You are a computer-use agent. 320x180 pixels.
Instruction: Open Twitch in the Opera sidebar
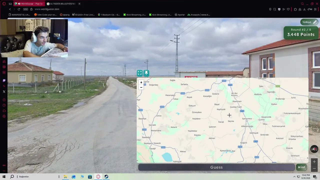4,80
